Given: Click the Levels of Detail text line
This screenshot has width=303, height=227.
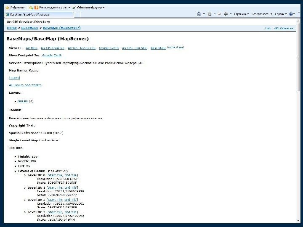Looking at the screenshot, I should pyautogui.click(x=43, y=171).
